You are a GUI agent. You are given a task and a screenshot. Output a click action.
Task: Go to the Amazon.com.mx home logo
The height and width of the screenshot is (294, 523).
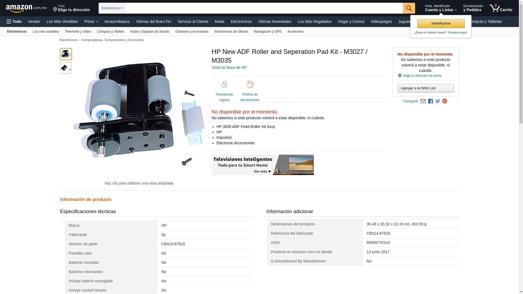(x=26, y=8)
